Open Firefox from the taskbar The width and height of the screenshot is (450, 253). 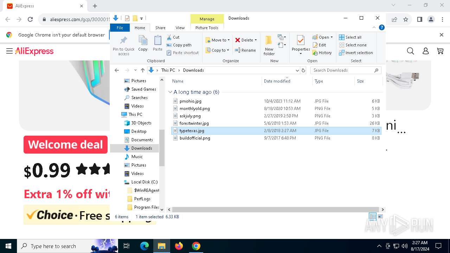[x=179, y=246]
